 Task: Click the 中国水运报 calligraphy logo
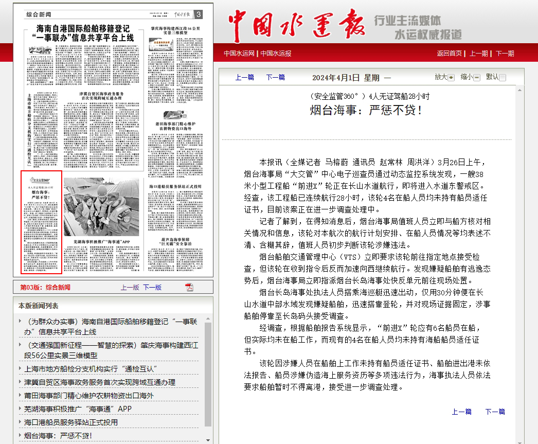click(296, 25)
